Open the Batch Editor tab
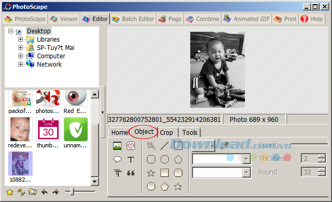The height and width of the screenshot is (202, 332). point(133,19)
